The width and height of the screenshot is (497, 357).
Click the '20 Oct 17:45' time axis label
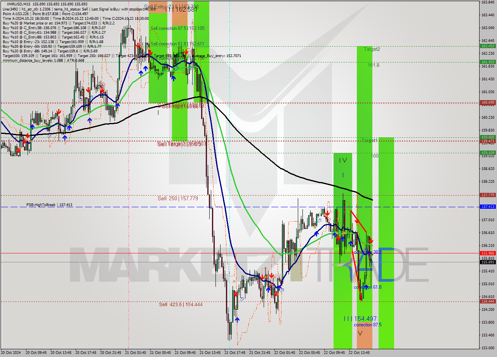click(86, 353)
